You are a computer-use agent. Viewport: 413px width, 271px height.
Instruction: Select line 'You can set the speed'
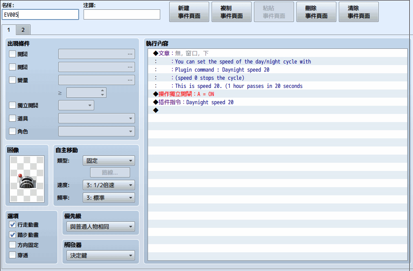pos(278,61)
